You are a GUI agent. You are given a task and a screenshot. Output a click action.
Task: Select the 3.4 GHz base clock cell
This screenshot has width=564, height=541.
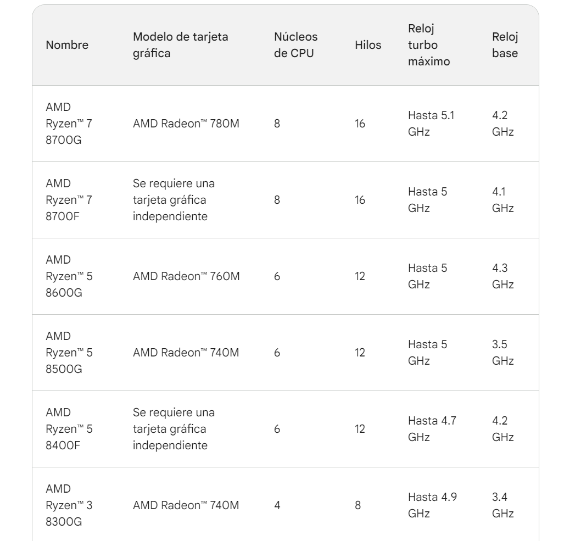[x=503, y=505]
